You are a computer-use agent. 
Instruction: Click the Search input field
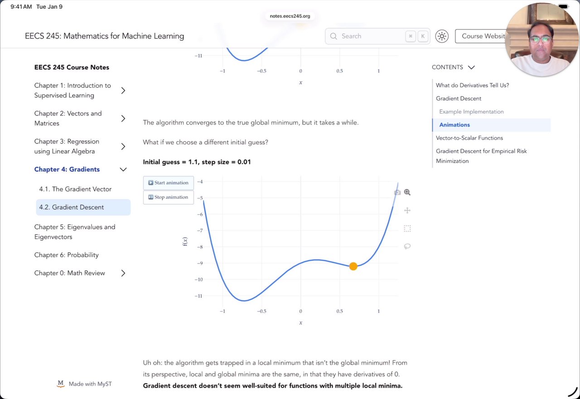369,36
